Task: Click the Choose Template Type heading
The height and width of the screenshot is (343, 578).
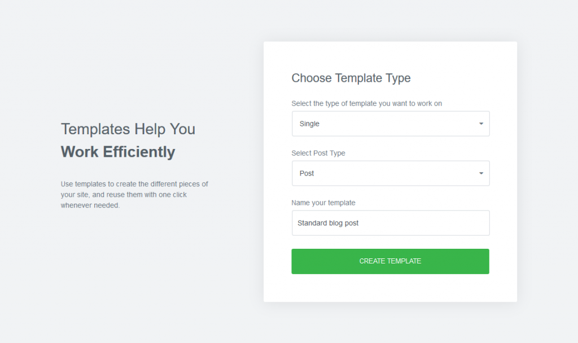Action: point(351,78)
